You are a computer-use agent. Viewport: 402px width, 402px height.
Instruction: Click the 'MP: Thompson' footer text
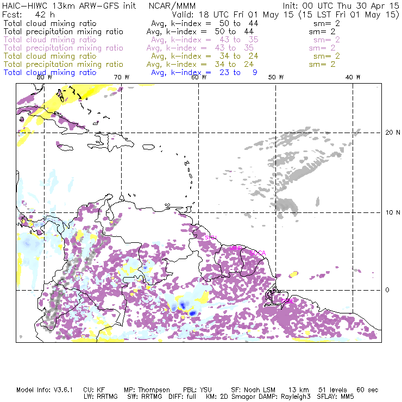coord(147,390)
